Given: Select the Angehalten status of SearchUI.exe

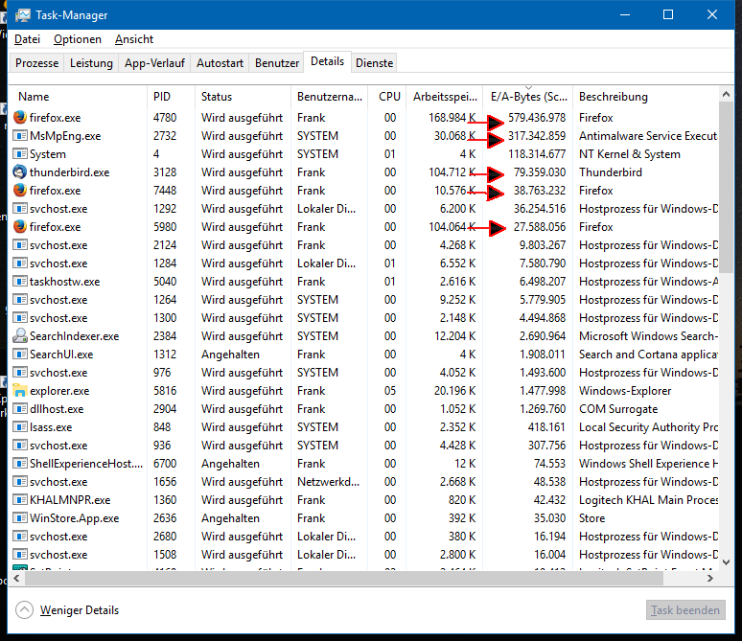Looking at the screenshot, I should pyautogui.click(x=230, y=355).
